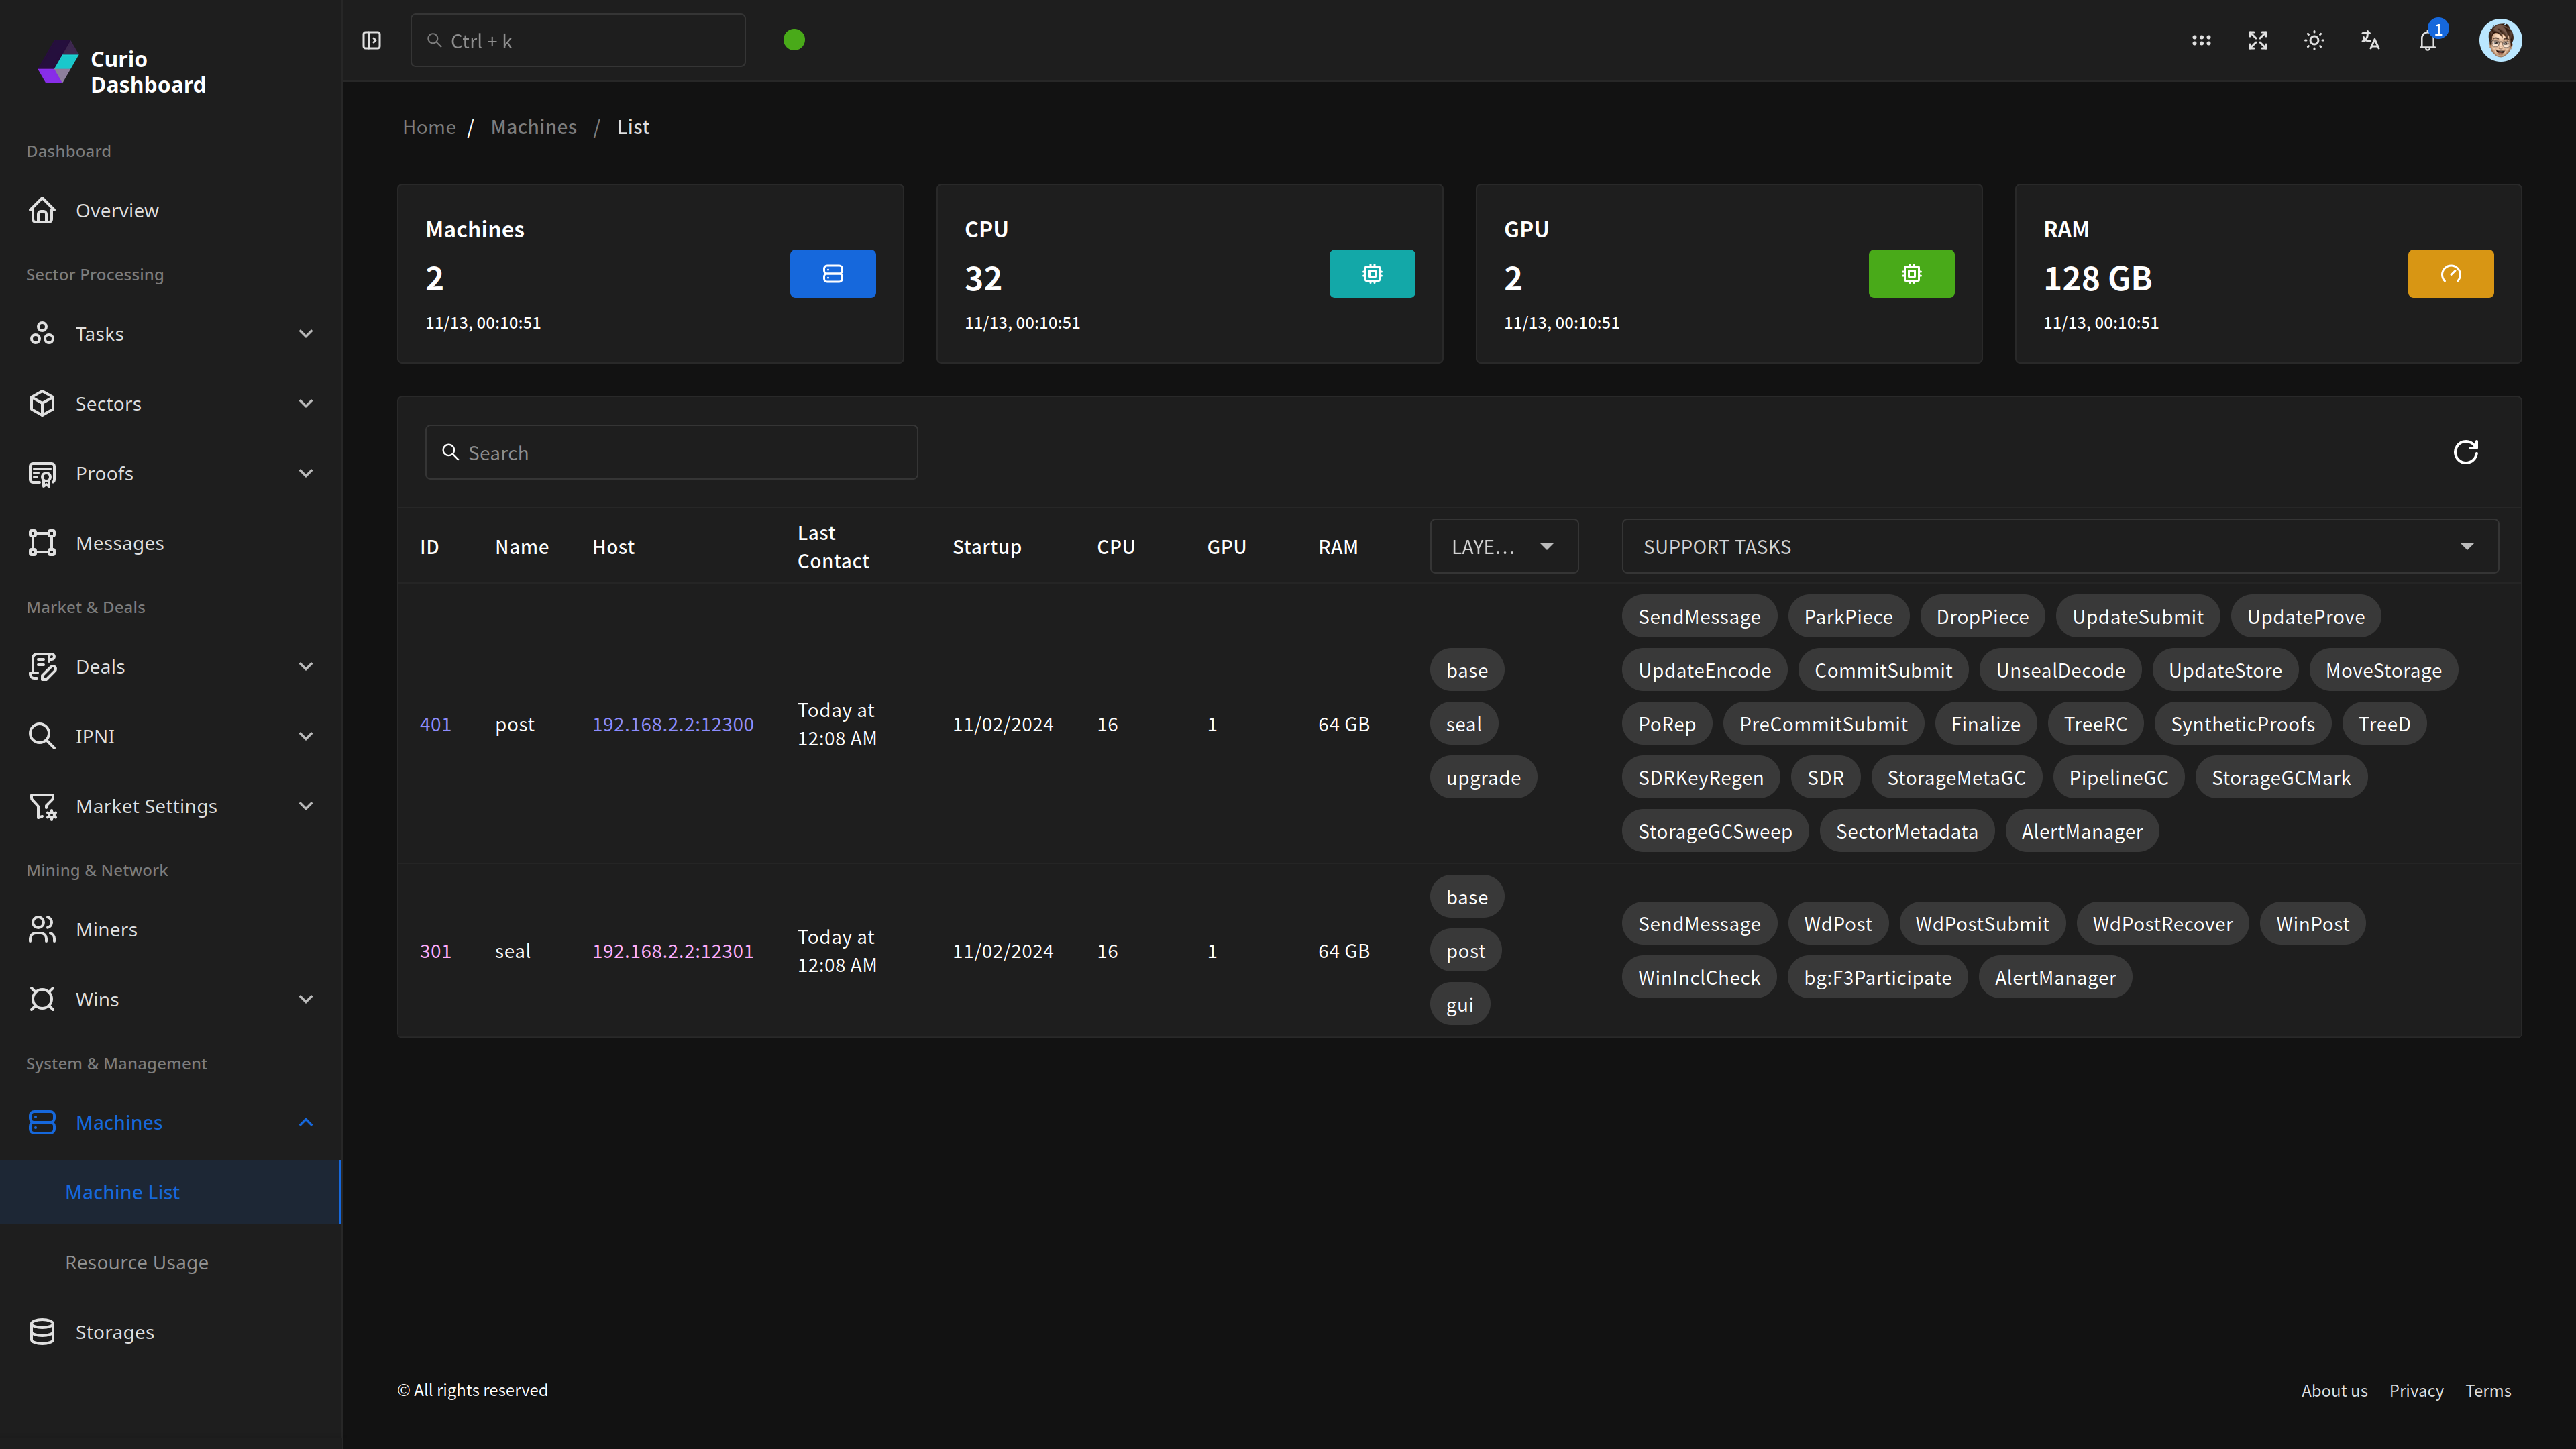Open the LAYERS filter dropdown
The height and width of the screenshot is (1449, 2576).
(x=1503, y=546)
